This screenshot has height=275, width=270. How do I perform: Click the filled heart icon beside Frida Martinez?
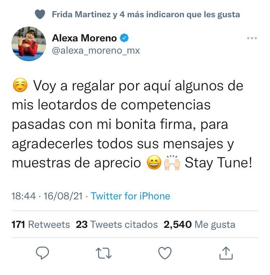pyautogui.click(x=40, y=14)
